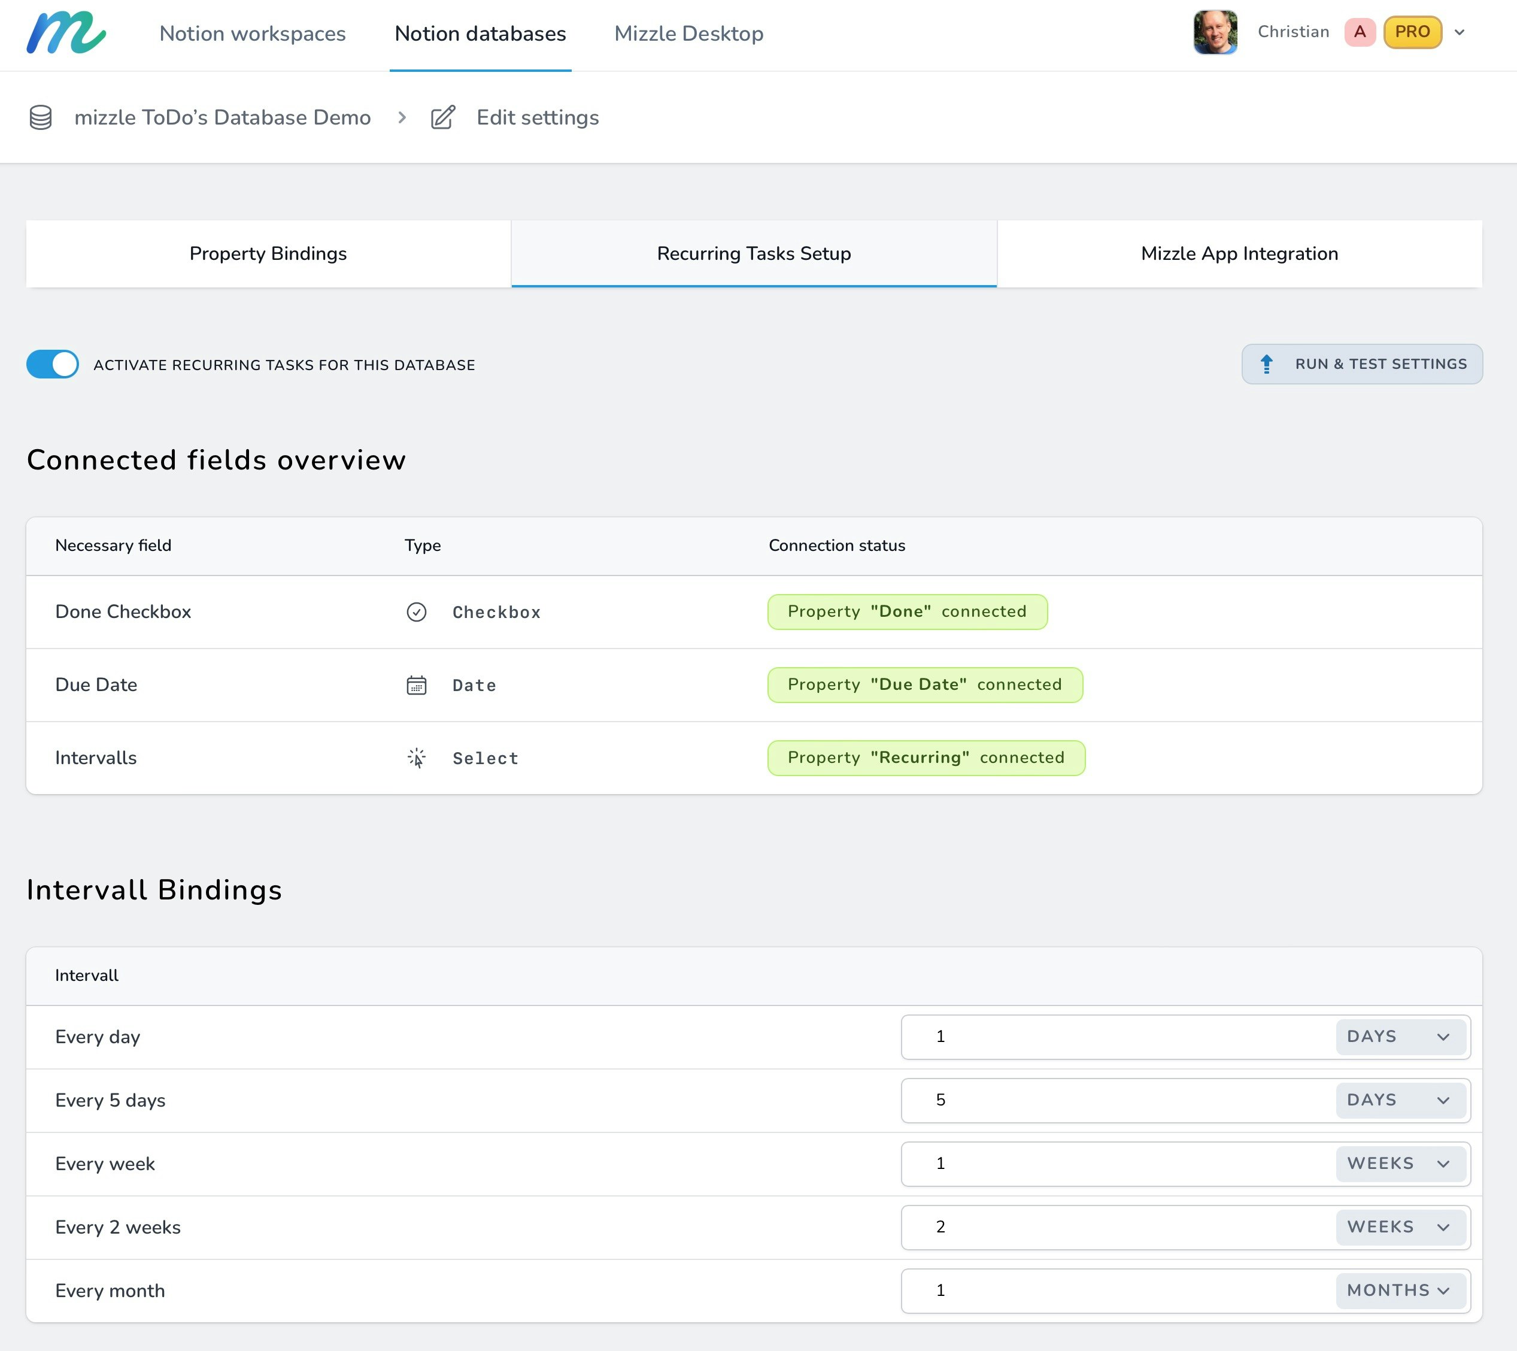The width and height of the screenshot is (1517, 1351).
Task: Click Type column header
Action: click(x=422, y=546)
